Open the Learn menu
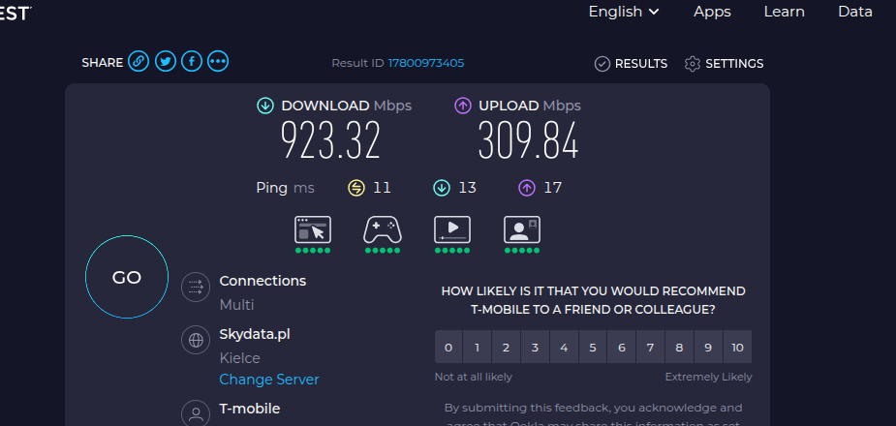Screen dimensions: 896x426 pyautogui.click(x=784, y=12)
